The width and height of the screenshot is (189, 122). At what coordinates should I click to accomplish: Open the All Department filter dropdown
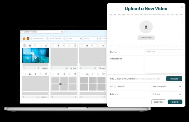tap(39, 38)
